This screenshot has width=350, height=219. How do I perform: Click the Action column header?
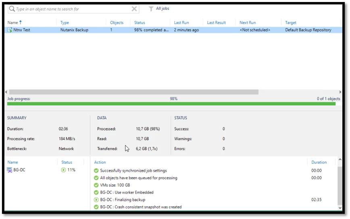[x=100, y=162]
